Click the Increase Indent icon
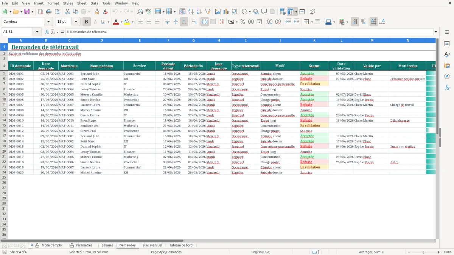Image resolution: width=454 pixels, height=255 pixels. coord(288,22)
